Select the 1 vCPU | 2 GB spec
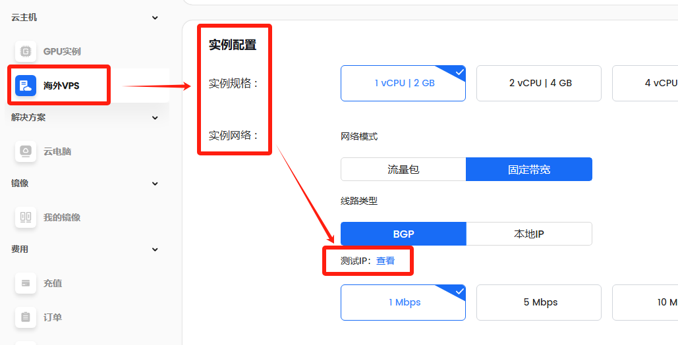Viewport: 678px width, 345px height. [403, 83]
